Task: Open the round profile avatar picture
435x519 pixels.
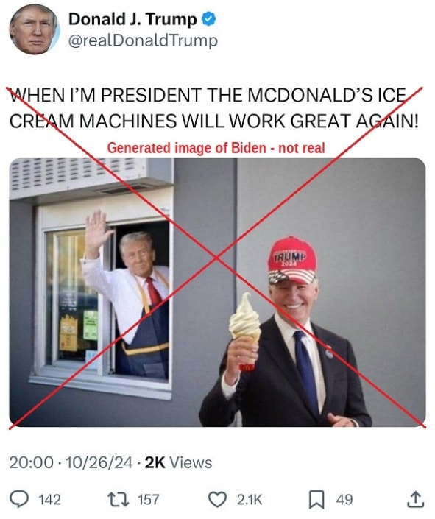Action: pos(34,29)
